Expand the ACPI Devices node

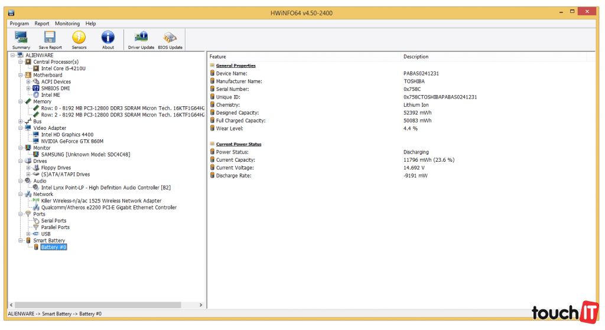coord(28,82)
